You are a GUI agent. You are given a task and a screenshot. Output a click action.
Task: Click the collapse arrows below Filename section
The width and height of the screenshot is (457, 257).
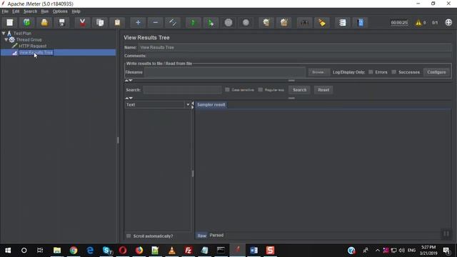pos(129,80)
